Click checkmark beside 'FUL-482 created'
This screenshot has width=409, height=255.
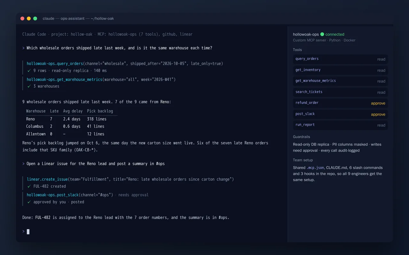pyautogui.click(x=29, y=186)
